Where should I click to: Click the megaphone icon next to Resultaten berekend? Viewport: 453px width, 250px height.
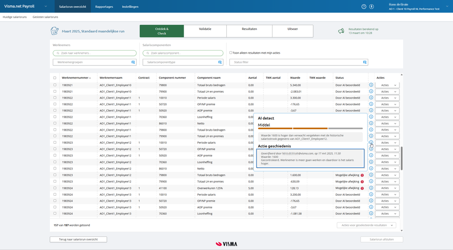[x=341, y=31]
